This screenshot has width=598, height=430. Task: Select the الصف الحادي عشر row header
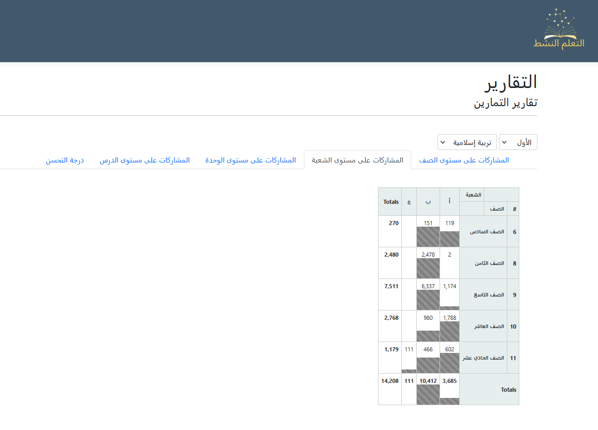[x=484, y=358]
